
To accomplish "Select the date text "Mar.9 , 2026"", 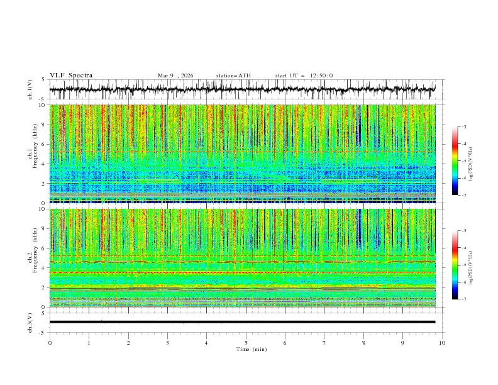I will (x=175, y=75).
